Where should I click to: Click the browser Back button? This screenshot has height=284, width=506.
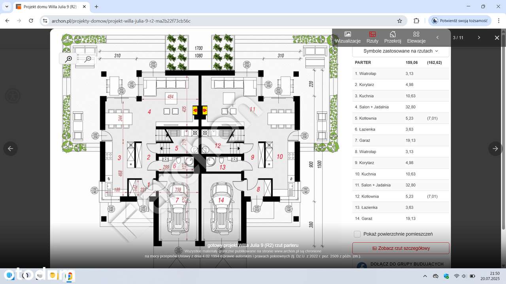pyautogui.click(x=8, y=21)
